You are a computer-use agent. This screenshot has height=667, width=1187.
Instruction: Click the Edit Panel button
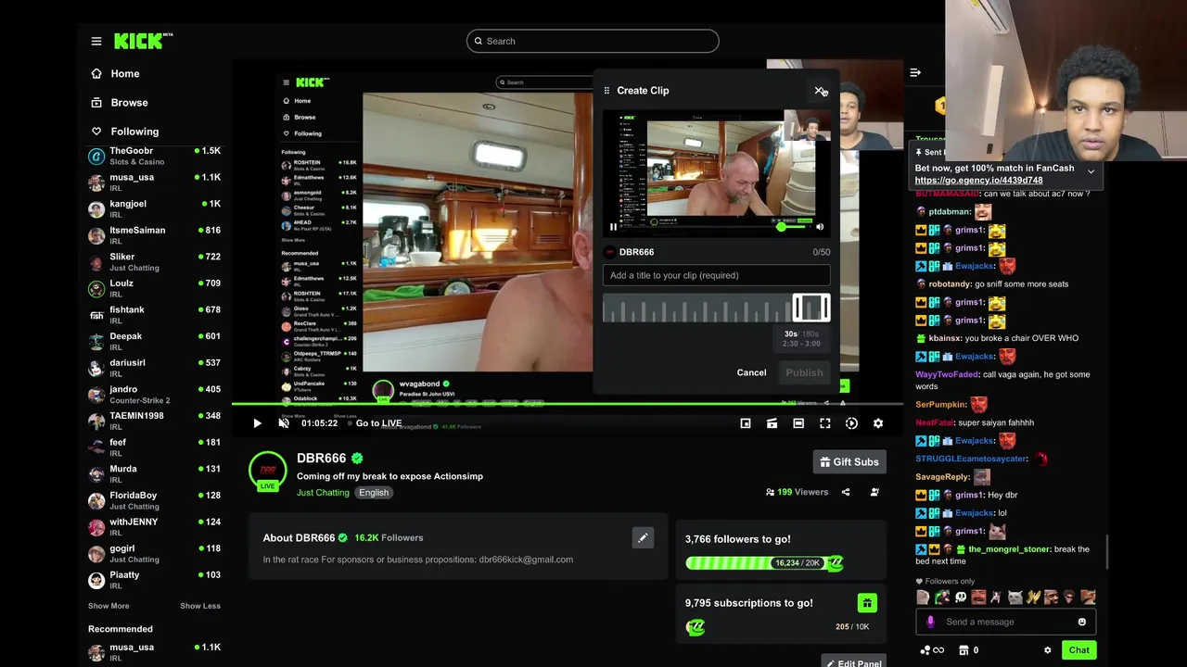click(853, 663)
